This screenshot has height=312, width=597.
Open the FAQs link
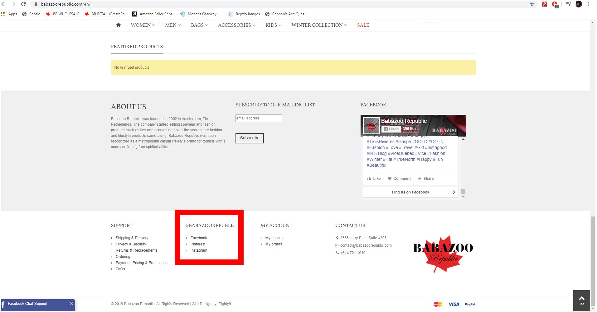pyautogui.click(x=120, y=269)
